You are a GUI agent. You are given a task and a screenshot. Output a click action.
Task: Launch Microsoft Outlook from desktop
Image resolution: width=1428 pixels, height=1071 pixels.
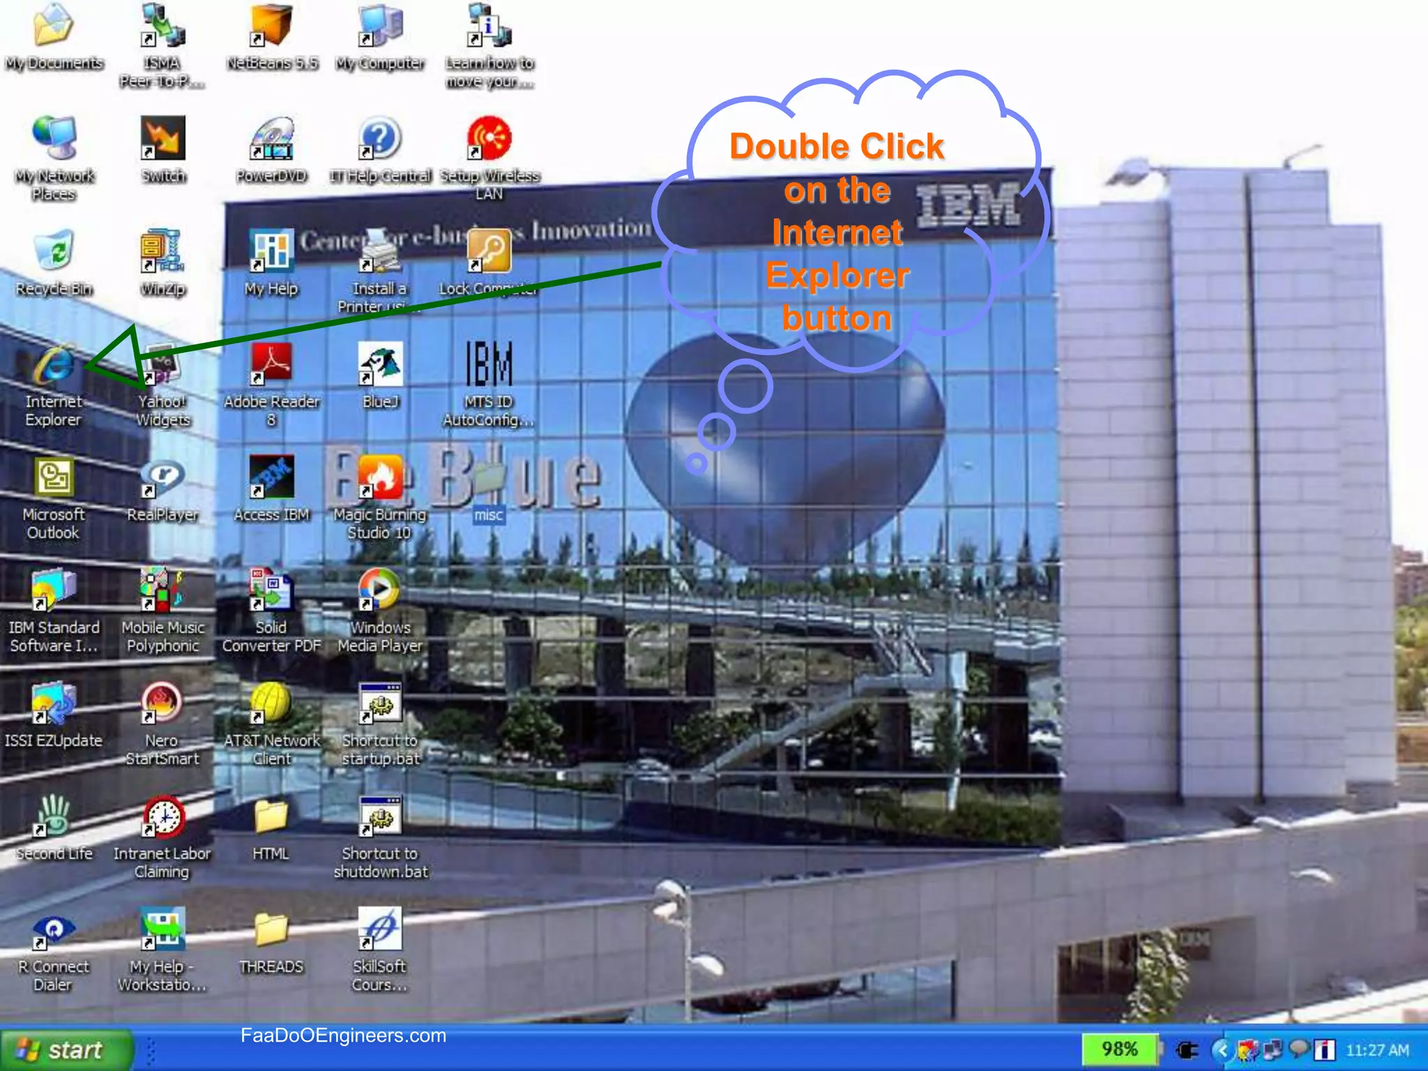54,477
